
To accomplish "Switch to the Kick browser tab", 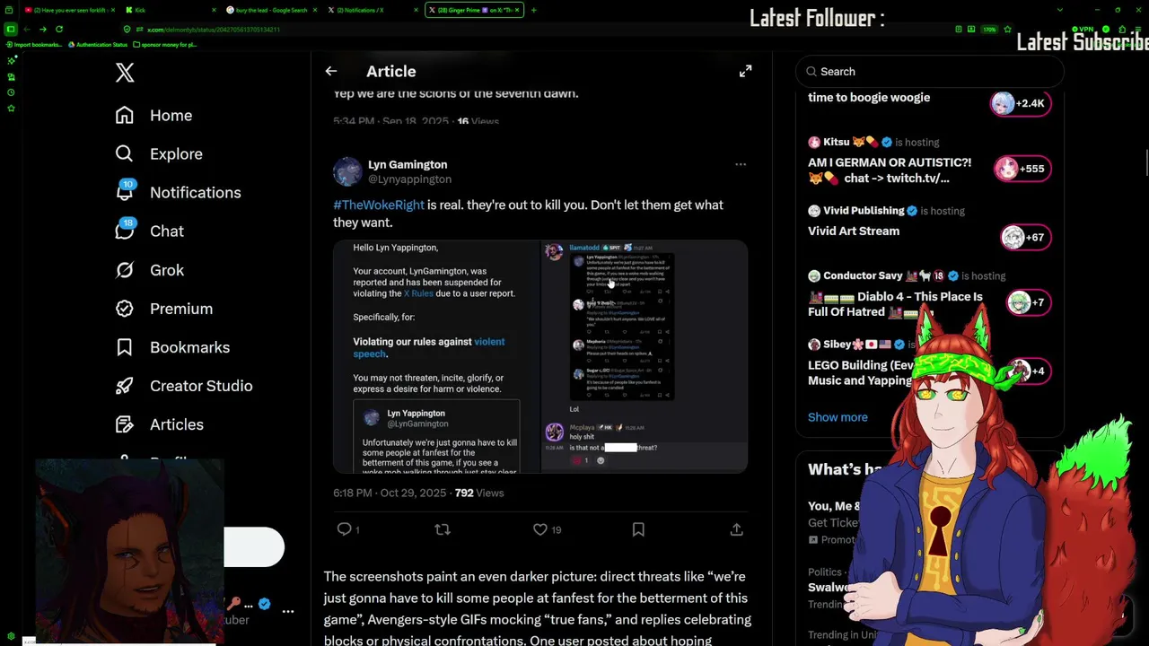I will coord(171,10).
